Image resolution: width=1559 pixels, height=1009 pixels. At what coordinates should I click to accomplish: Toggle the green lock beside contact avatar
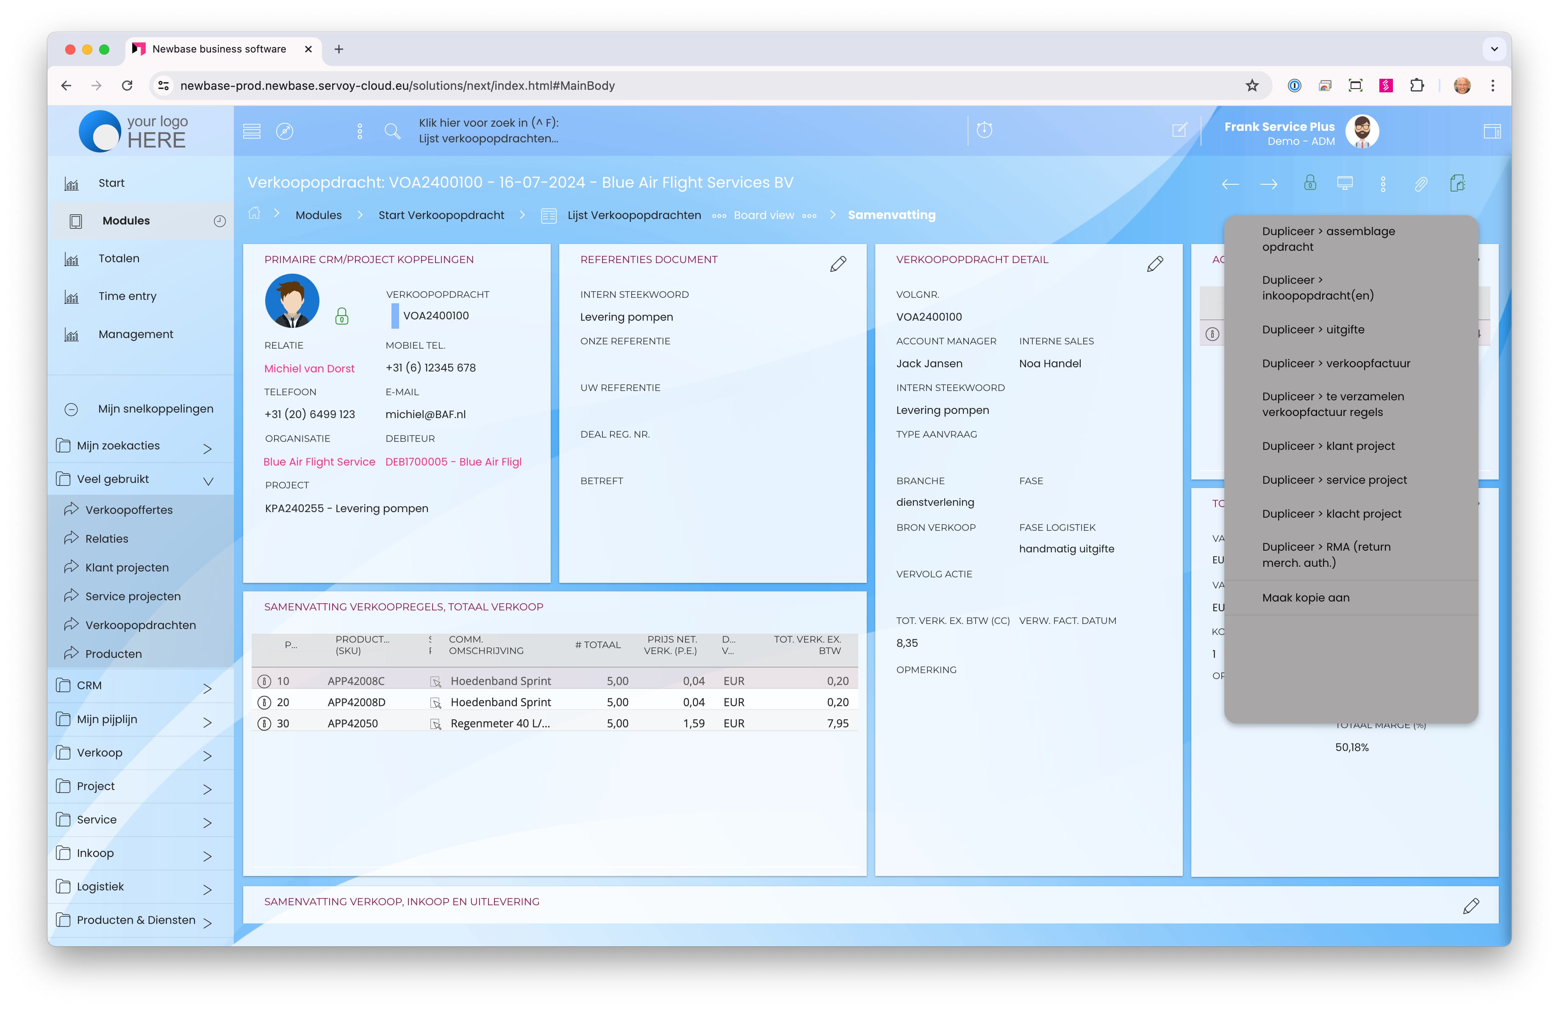pos(341,317)
